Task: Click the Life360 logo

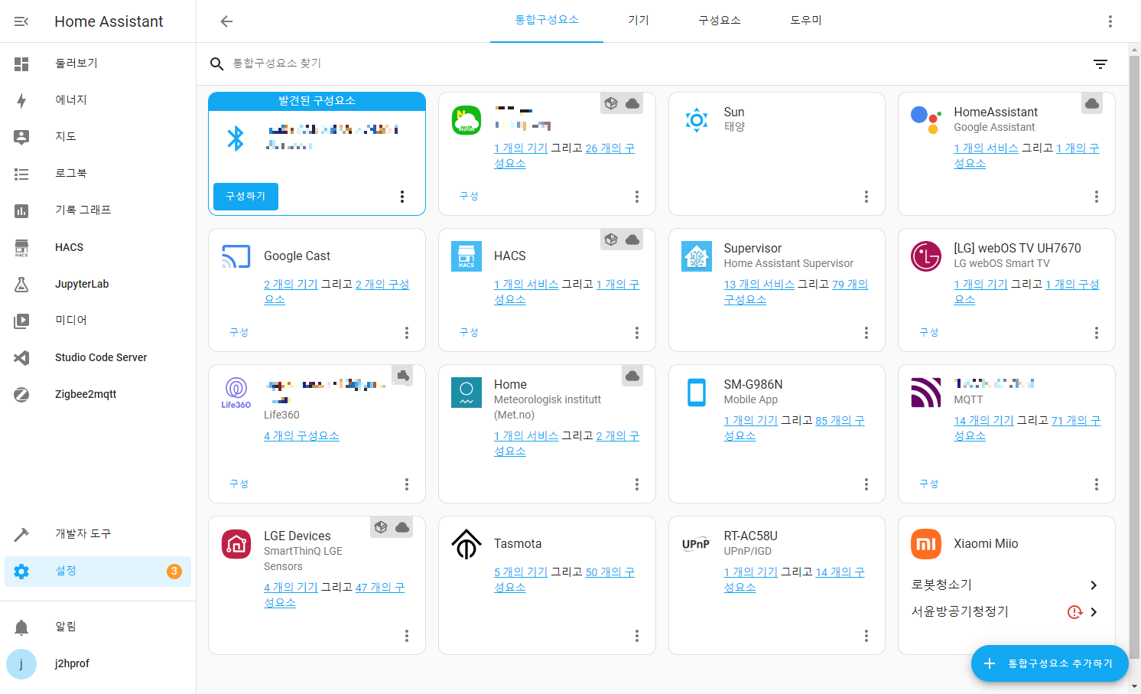Action: click(x=236, y=393)
